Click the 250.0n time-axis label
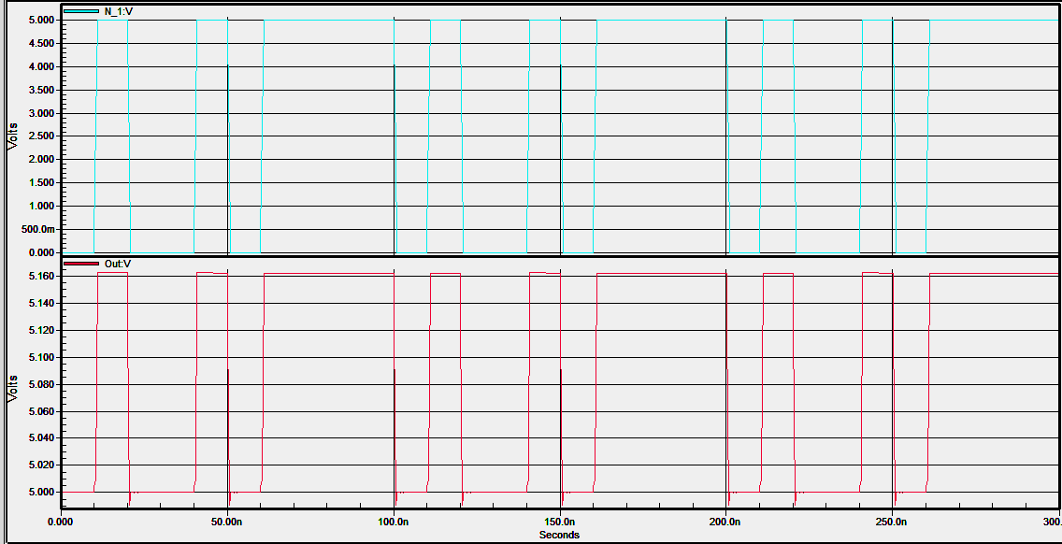 pyautogui.click(x=893, y=523)
